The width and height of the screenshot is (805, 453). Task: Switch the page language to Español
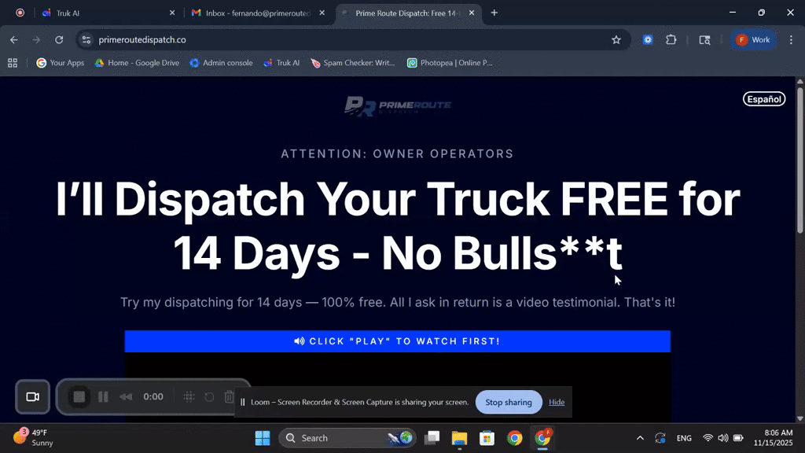pos(764,99)
